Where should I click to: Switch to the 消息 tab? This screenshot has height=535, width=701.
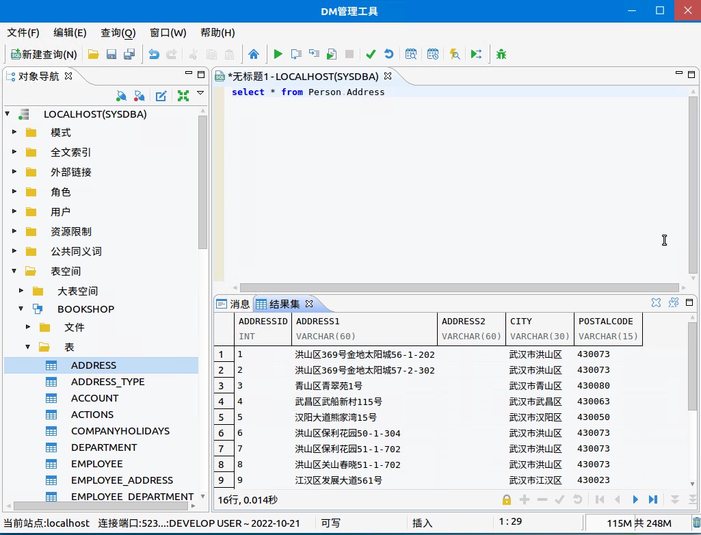233,304
